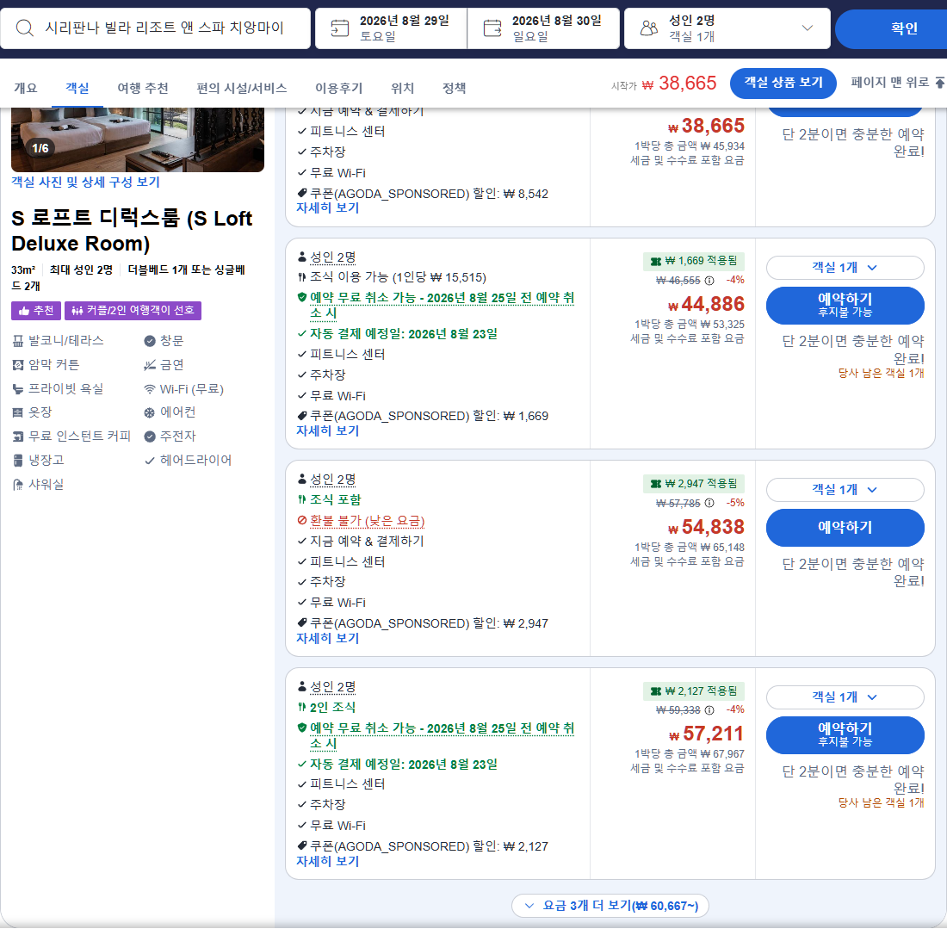The height and width of the screenshot is (929, 947).
Task: Click check-out date 2026년 8월 30일
Action: point(543,28)
